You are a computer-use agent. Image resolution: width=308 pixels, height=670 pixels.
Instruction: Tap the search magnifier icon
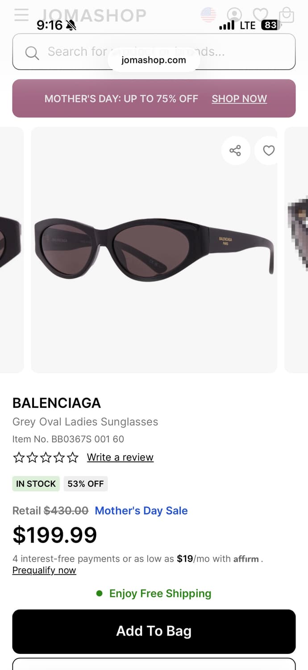click(32, 53)
